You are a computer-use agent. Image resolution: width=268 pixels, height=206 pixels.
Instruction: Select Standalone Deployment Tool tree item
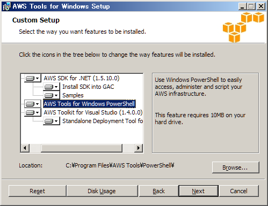103,121
